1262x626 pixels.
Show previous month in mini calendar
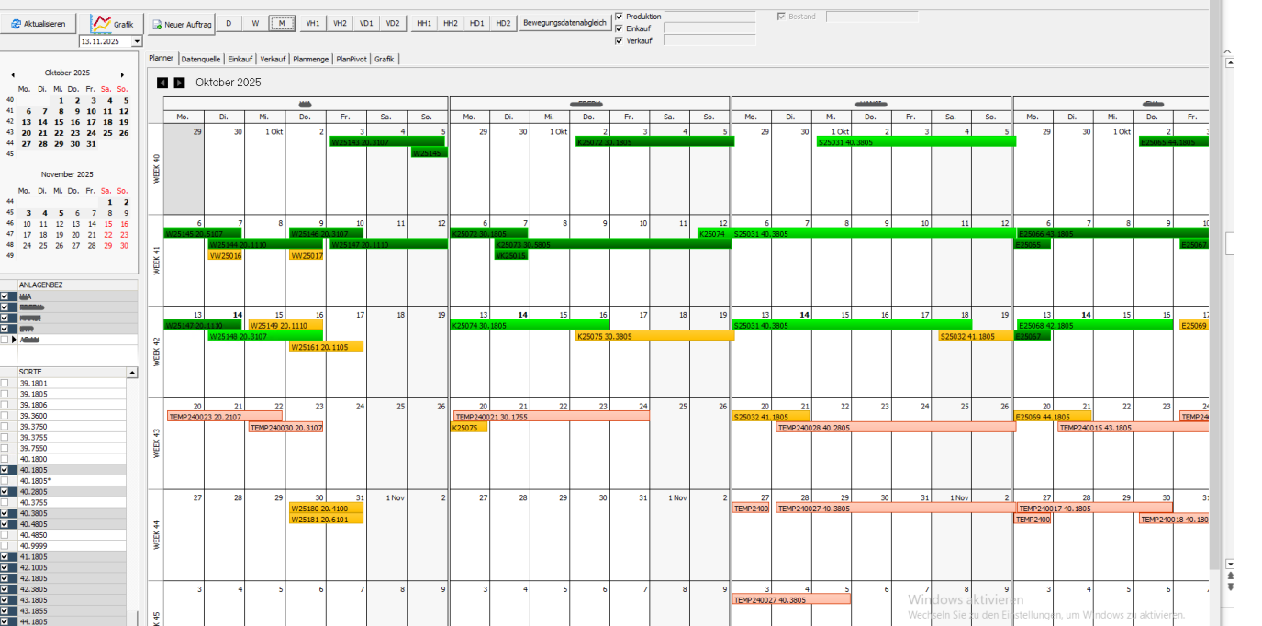[x=12, y=74]
